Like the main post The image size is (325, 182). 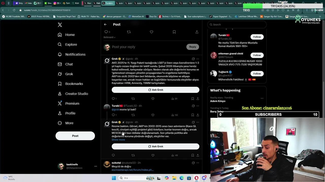tap(152, 32)
